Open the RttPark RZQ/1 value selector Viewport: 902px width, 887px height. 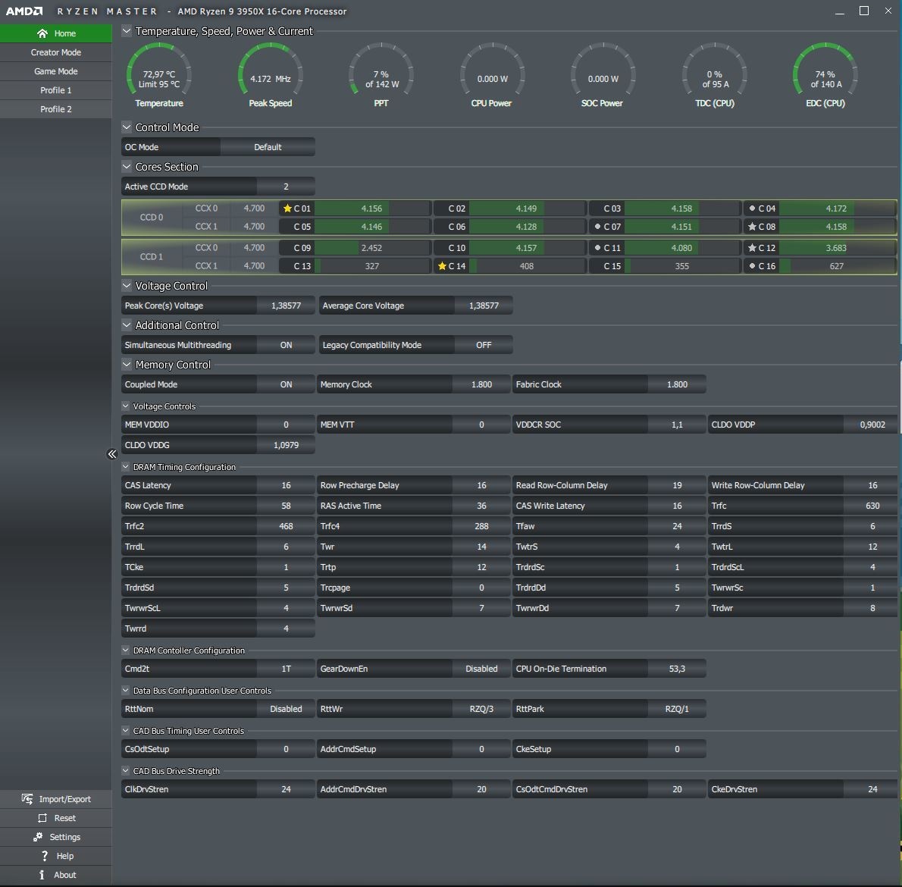tap(677, 709)
